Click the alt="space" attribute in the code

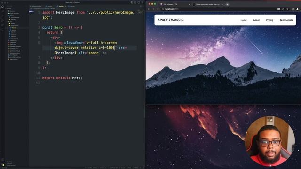click(x=89, y=53)
